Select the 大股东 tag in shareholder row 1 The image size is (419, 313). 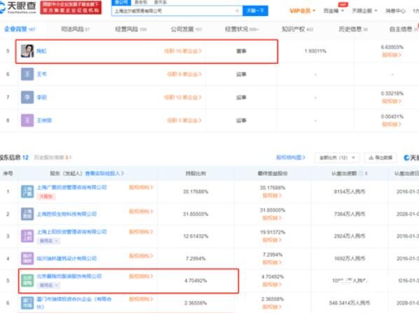(46, 196)
